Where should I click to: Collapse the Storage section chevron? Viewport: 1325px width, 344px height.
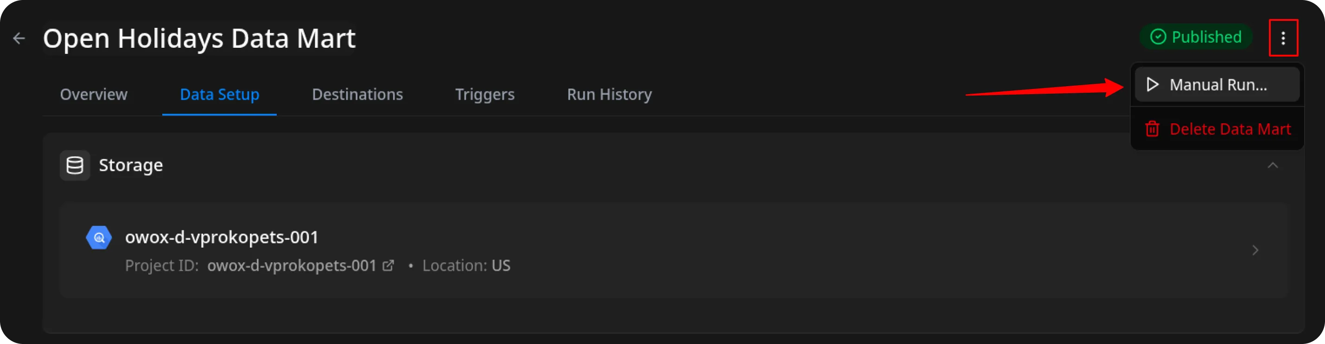coord(1273,166)
